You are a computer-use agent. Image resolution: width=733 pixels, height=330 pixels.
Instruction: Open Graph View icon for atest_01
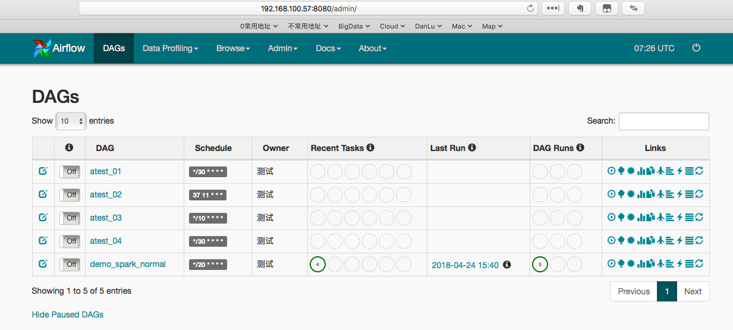click(631, 171)
